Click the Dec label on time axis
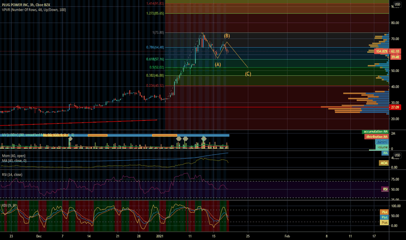Image resolution: width=406 pixels, height=240 pixels. (39, 236)
